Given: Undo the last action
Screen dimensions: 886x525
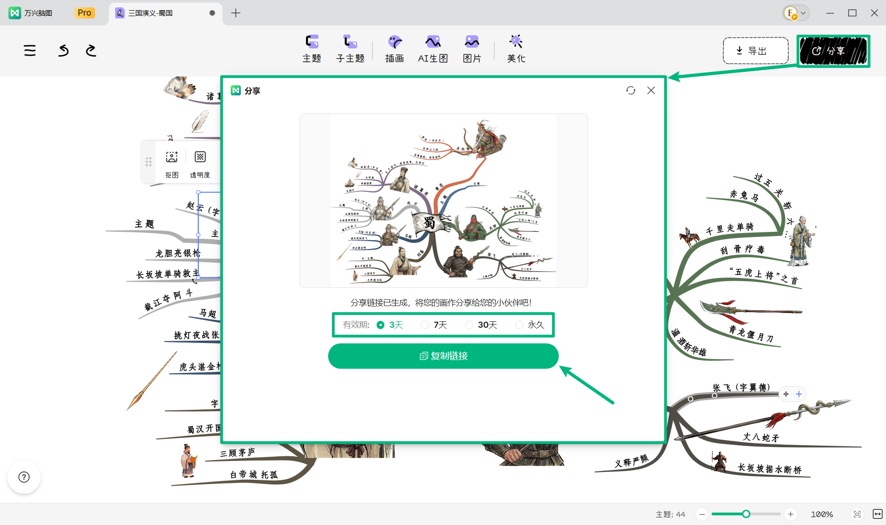Looking at the screenshot, I should 64,50.
